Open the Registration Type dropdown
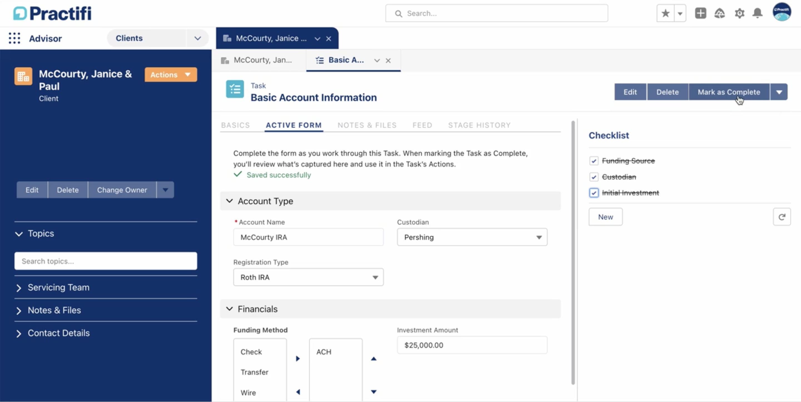The image size is (801, 402). pyautogui.click(x=308, y=277)
